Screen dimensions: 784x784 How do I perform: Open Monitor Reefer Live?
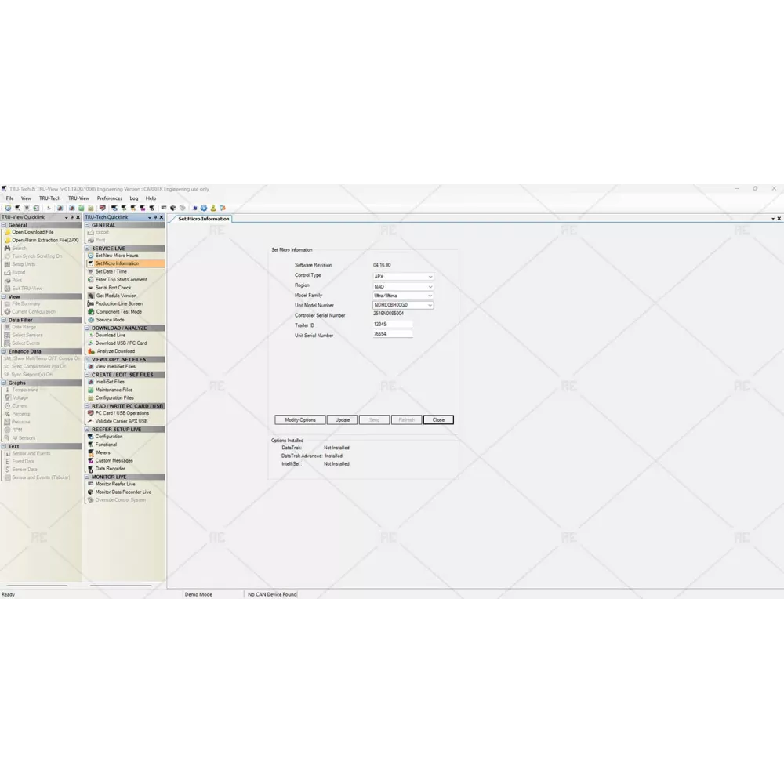114,484
